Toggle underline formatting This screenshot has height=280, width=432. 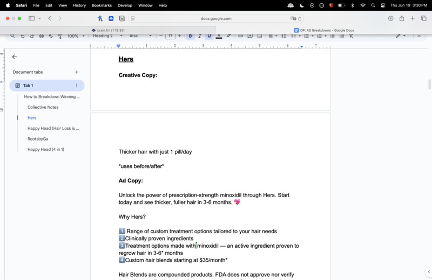click(x=209, y=36)
